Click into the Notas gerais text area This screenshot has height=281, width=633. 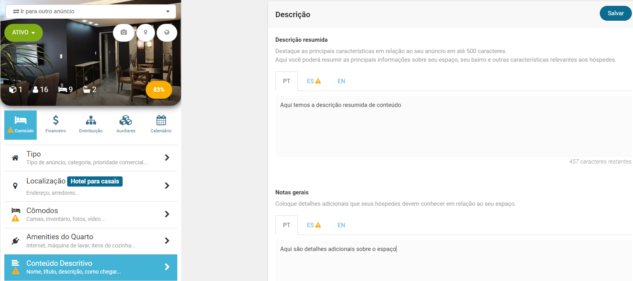click(453, 260)
